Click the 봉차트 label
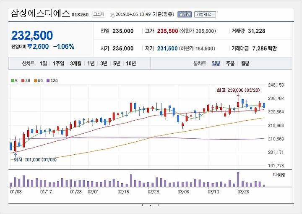 click(x=200, y=63)
